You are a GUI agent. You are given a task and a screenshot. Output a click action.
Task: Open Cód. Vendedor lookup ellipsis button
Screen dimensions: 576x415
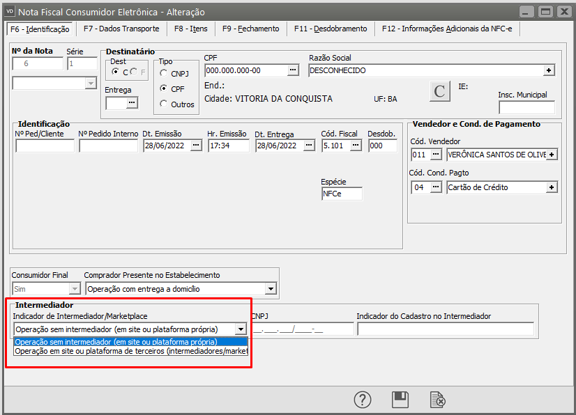tap(437, 155)
